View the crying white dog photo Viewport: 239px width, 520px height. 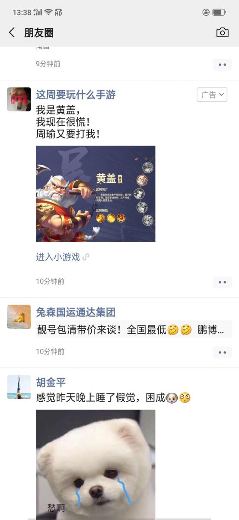pyautogui.click(x=96, y=465)
